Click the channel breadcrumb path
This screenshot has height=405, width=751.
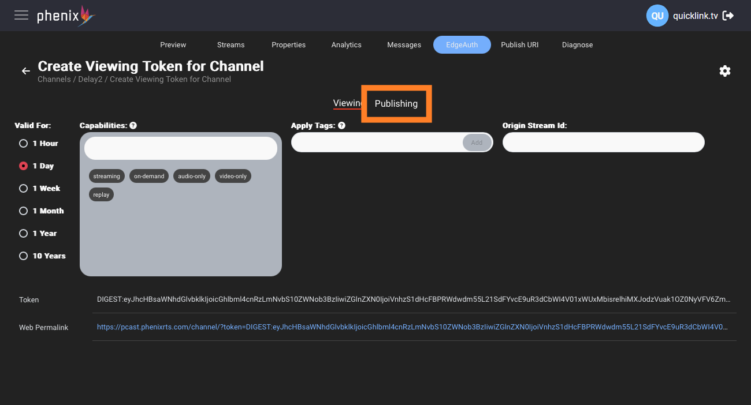[x=134, y=80]
